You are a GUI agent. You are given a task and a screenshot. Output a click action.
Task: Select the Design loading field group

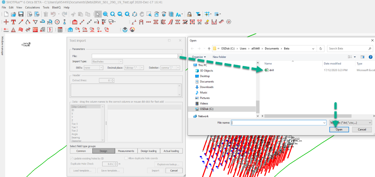click(x=149, y=151)
